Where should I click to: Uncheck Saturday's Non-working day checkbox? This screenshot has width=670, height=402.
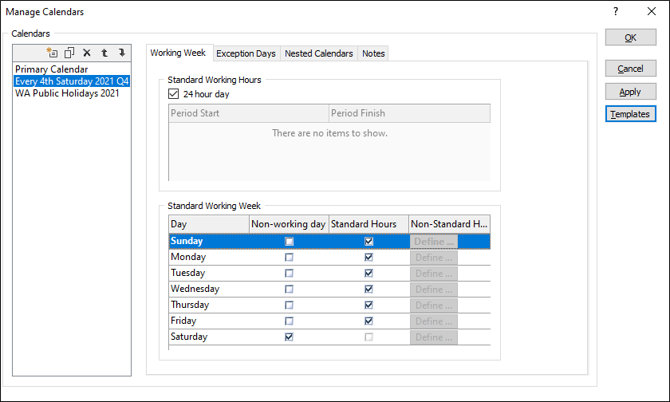pos(289,337)
